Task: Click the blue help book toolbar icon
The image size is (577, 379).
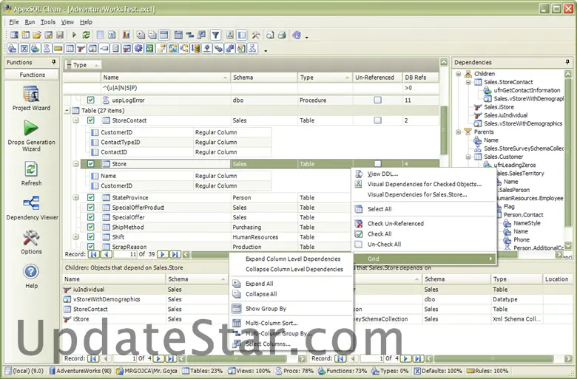Action: click(x=297, y=35)
